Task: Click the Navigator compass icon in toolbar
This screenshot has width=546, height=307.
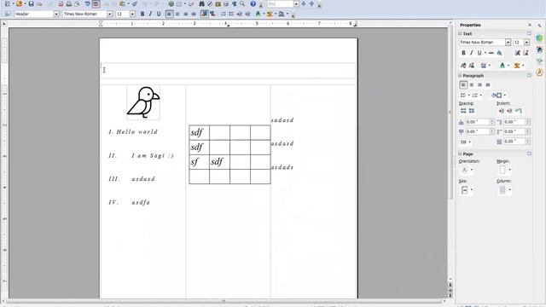Action: [210, 3]
